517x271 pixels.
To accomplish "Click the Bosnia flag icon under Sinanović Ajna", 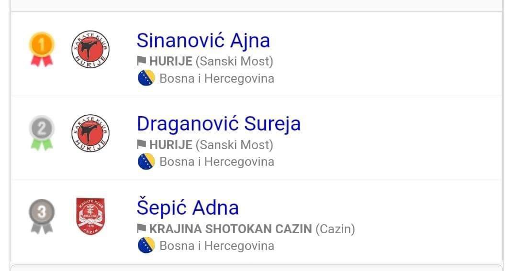I will [x=146, y=78].
